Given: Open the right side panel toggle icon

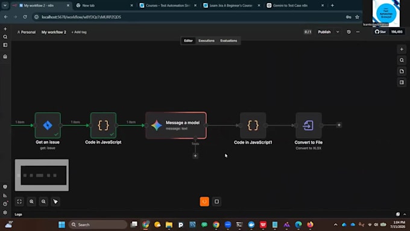Looking at the screenshot, I should coord(402,83).
